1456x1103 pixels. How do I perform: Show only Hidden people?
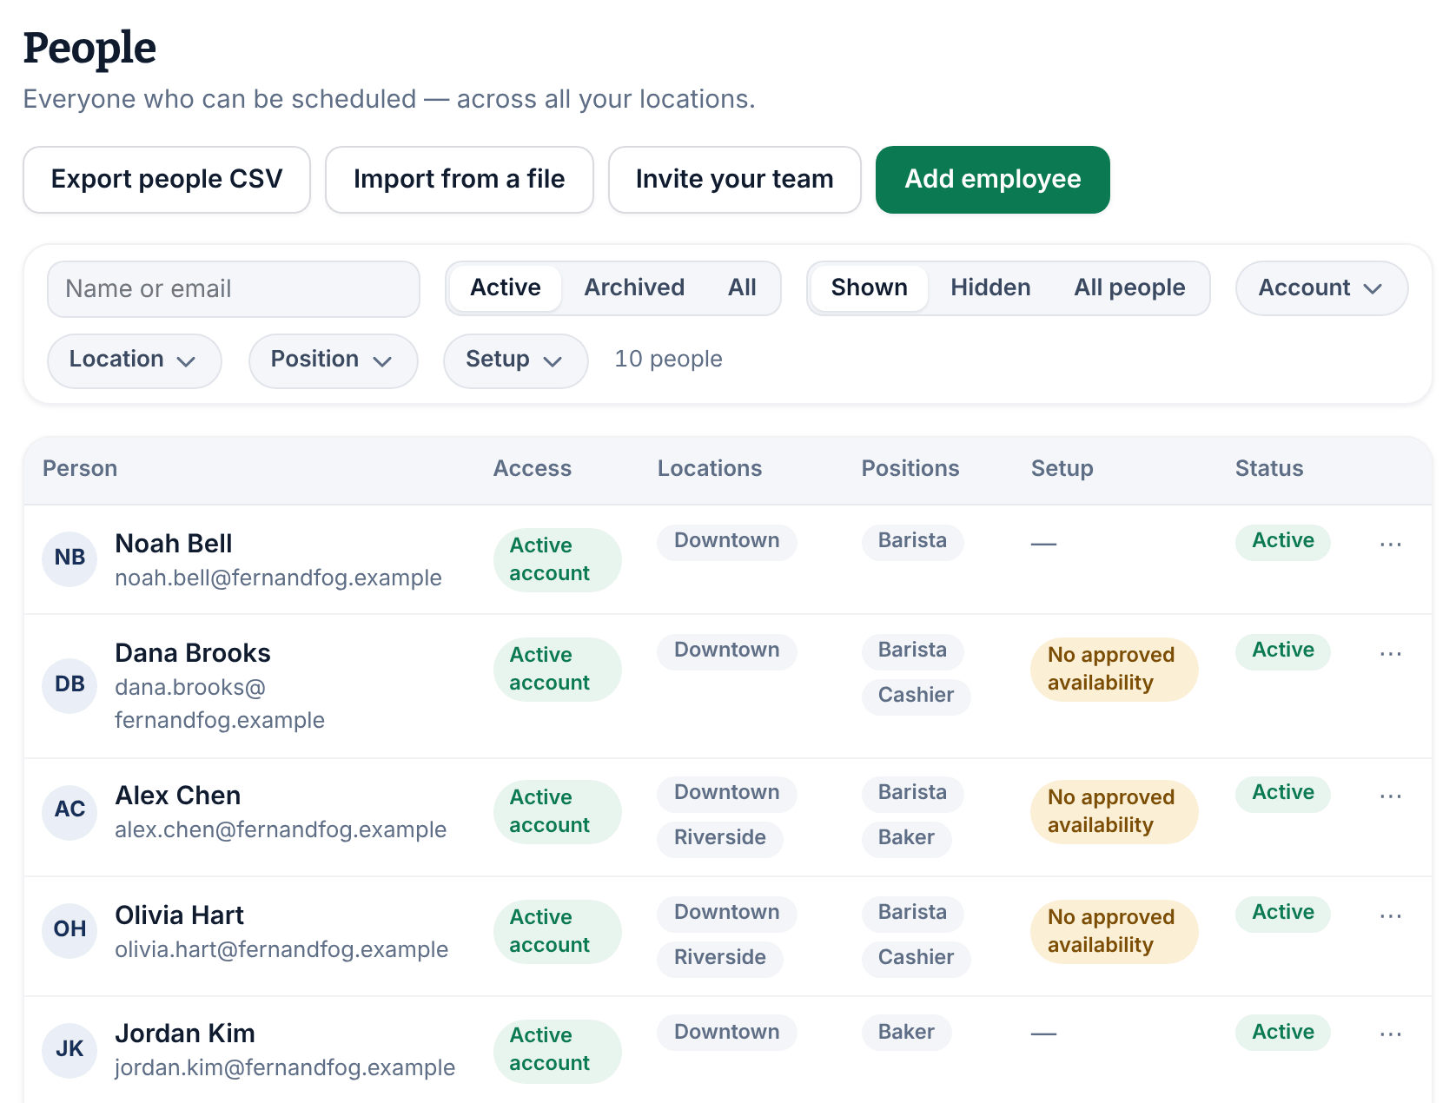tap(990, 288)
